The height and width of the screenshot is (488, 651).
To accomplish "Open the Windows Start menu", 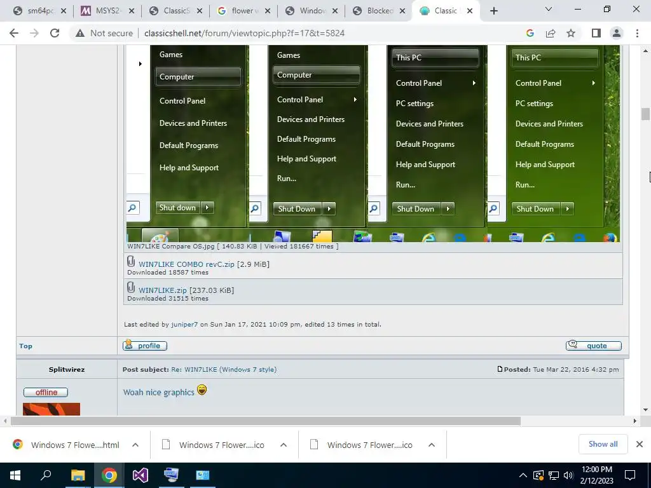I will [x=15, y=475].
